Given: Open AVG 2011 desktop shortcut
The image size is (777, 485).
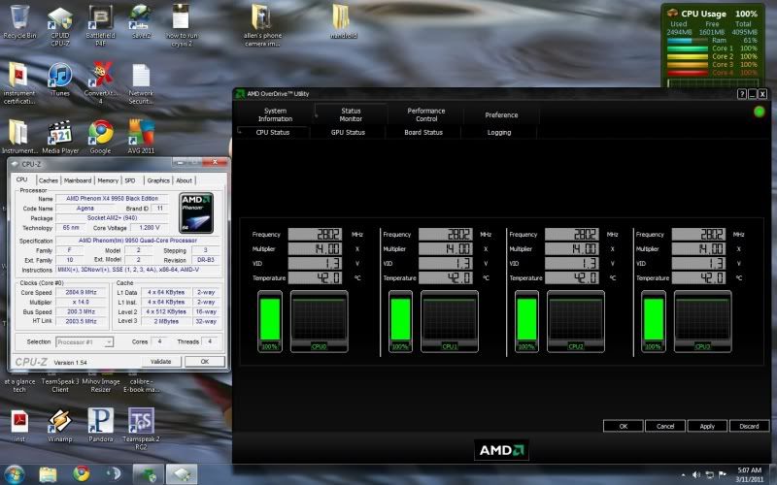Looking at the screenshot, I should click(x=141, y=137).
